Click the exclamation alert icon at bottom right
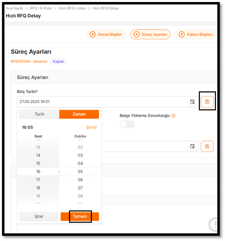 coord(214,224)
